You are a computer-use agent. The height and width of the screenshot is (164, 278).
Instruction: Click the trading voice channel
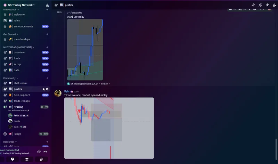pos(26,107)
